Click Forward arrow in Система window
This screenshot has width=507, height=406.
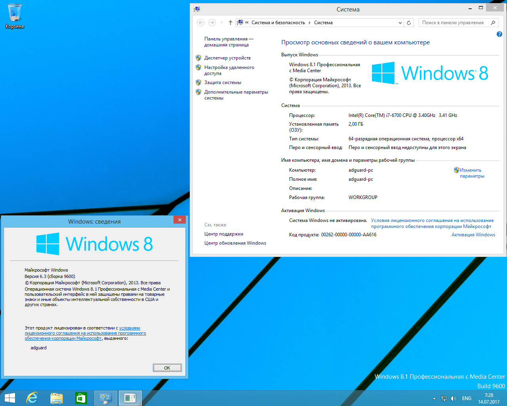tap(212, 23)
